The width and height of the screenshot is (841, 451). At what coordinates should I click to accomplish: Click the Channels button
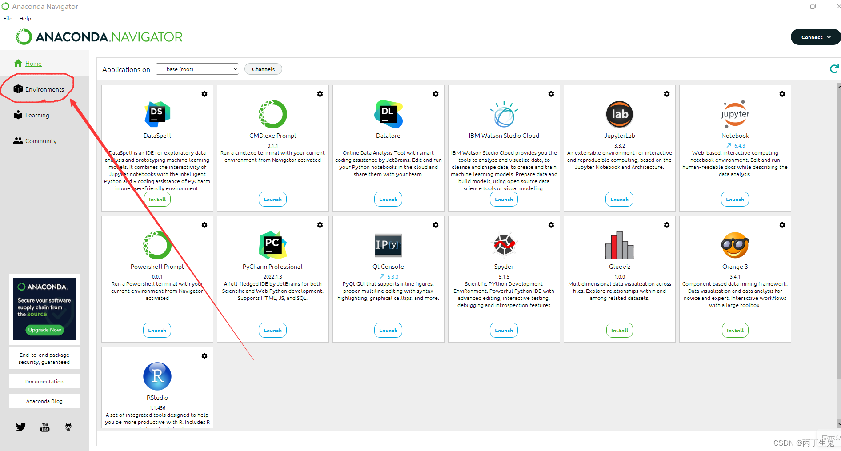coord(263,69)
